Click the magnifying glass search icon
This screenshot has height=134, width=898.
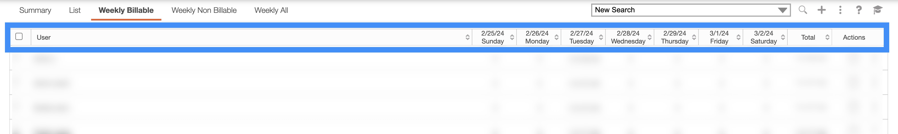coord(802,10)
